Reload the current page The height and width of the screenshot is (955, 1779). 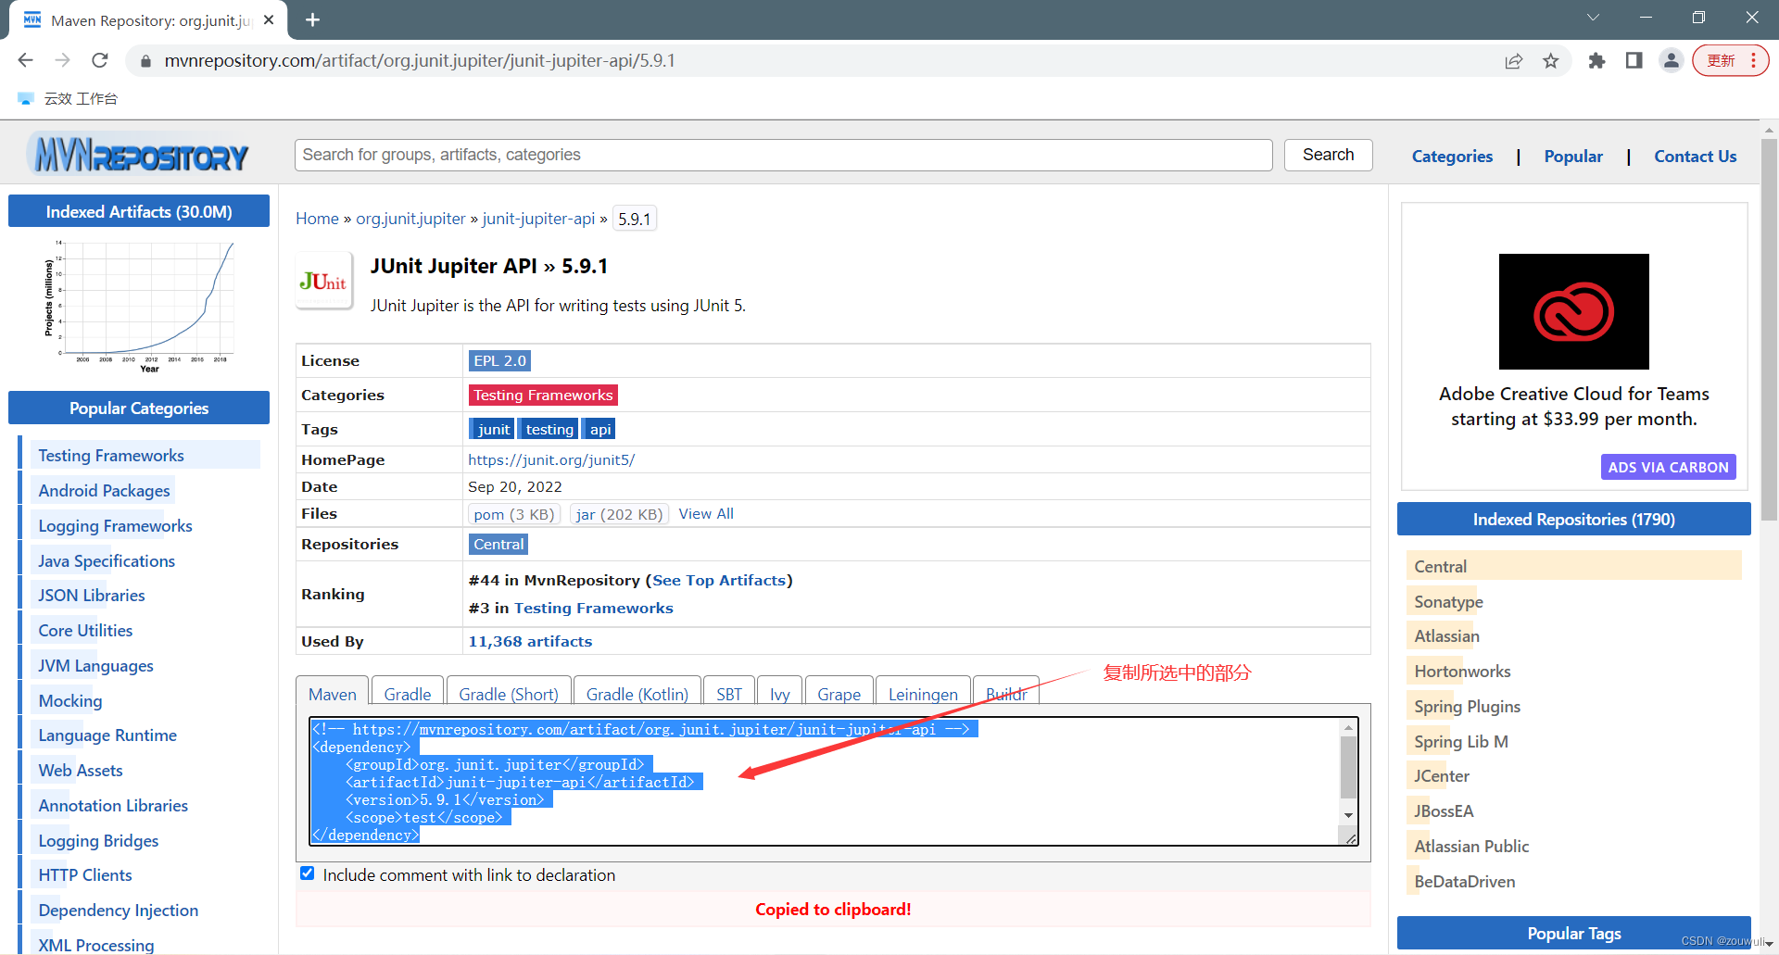click(100, 60)
